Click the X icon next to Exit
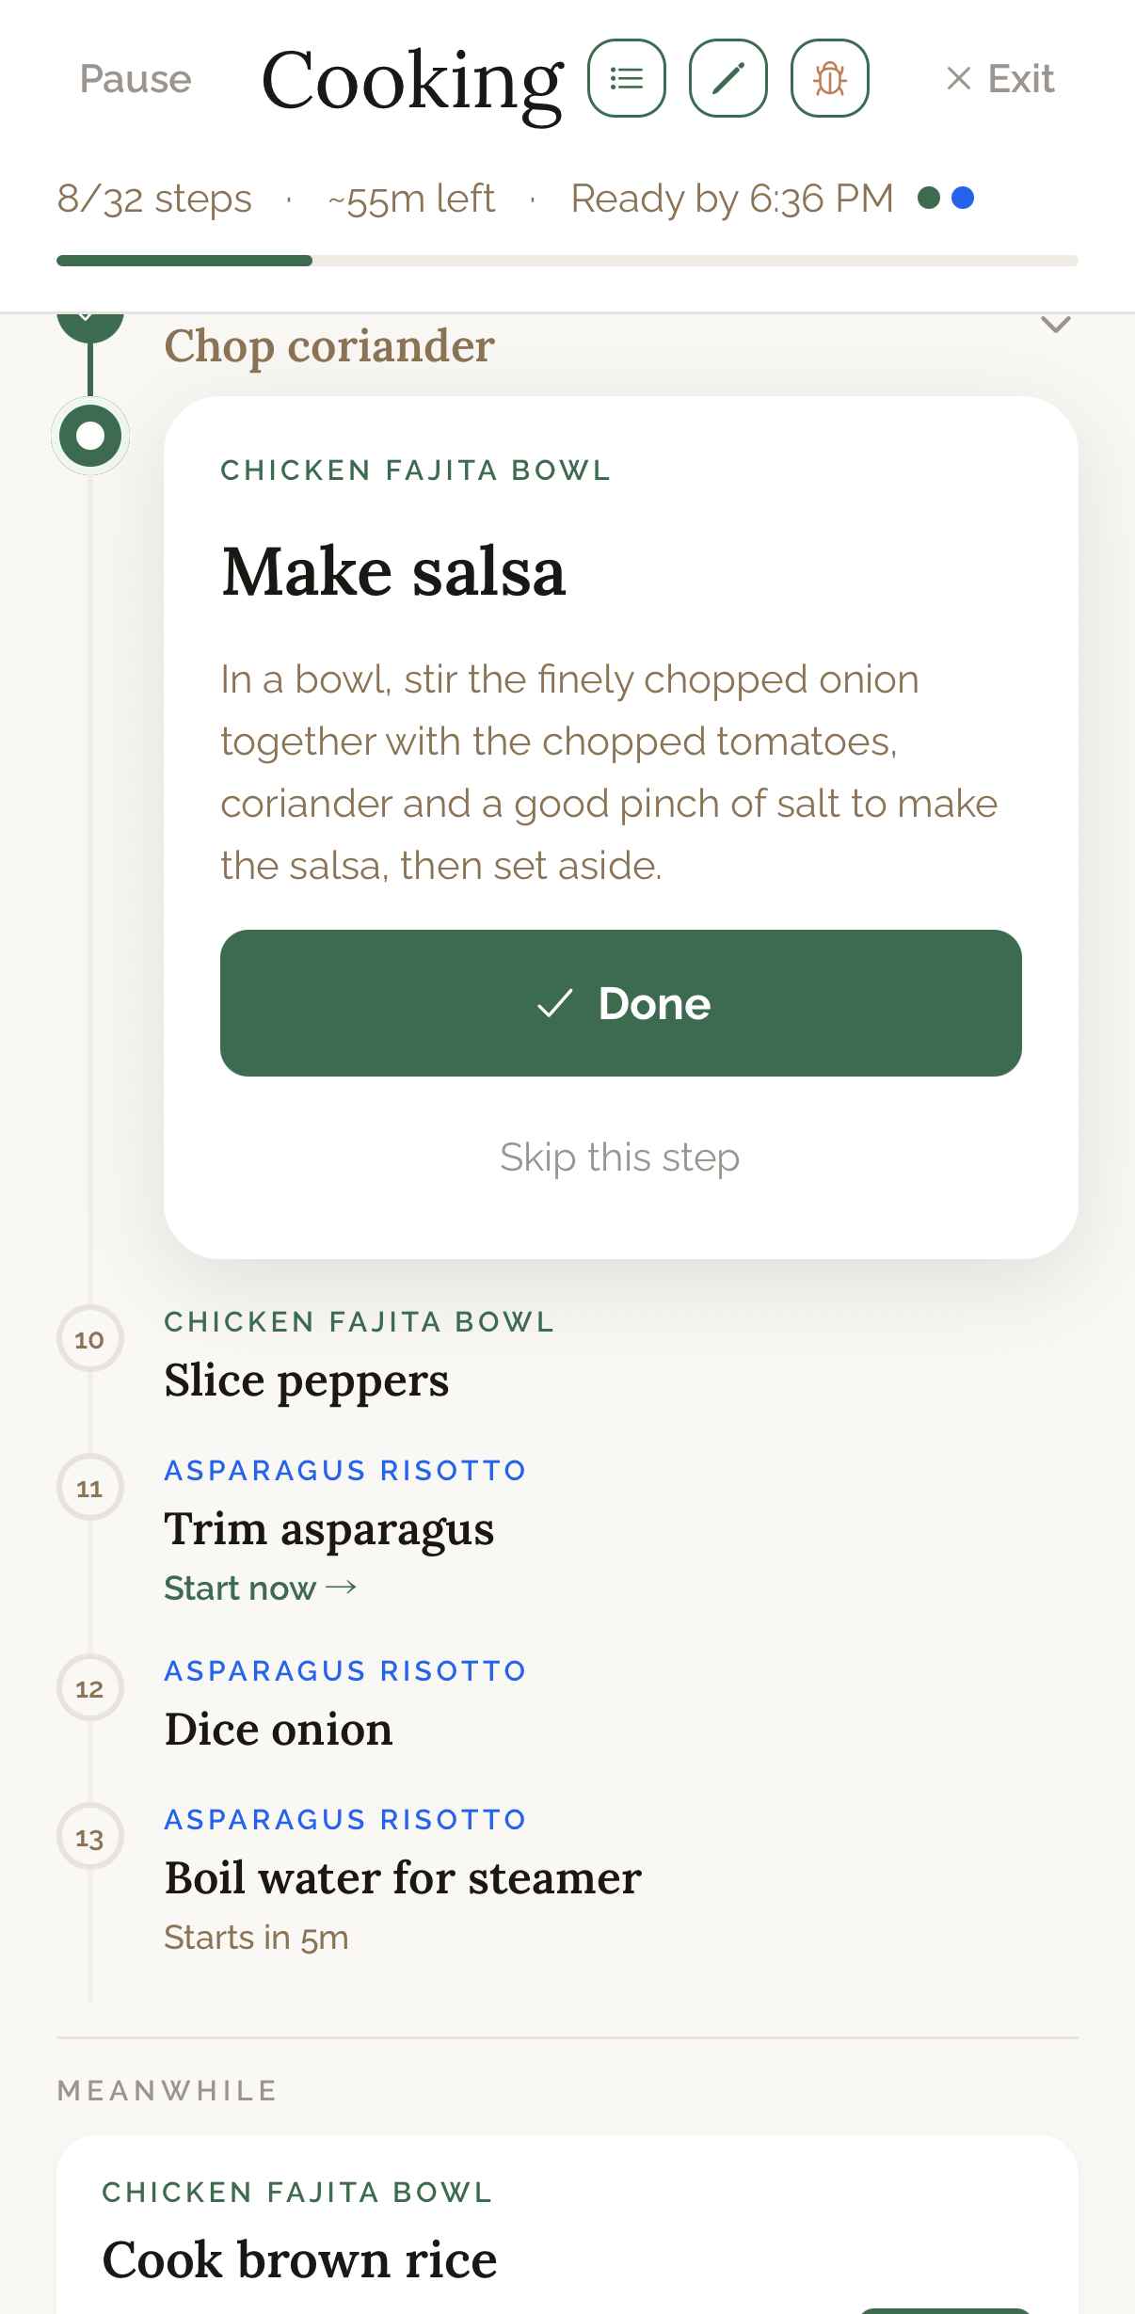Image resolution: width=1135 pixels, height=2314 pixels. [x=958, y=78]
